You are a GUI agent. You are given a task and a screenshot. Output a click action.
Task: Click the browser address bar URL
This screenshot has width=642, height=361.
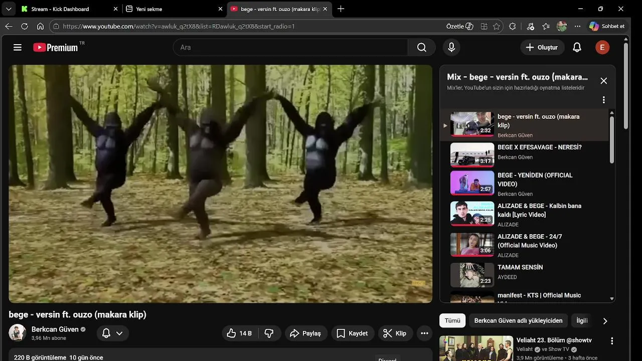pos(179,26)
